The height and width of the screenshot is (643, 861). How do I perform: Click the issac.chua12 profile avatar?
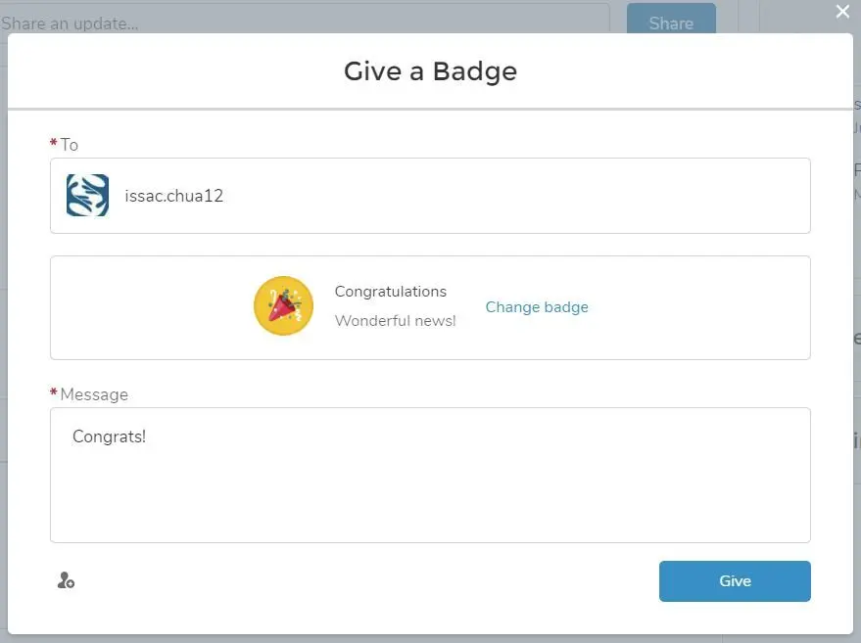[87, 196]
